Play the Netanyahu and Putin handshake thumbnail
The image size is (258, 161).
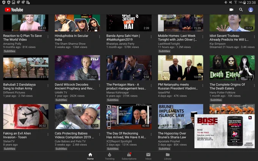[181, 68]
